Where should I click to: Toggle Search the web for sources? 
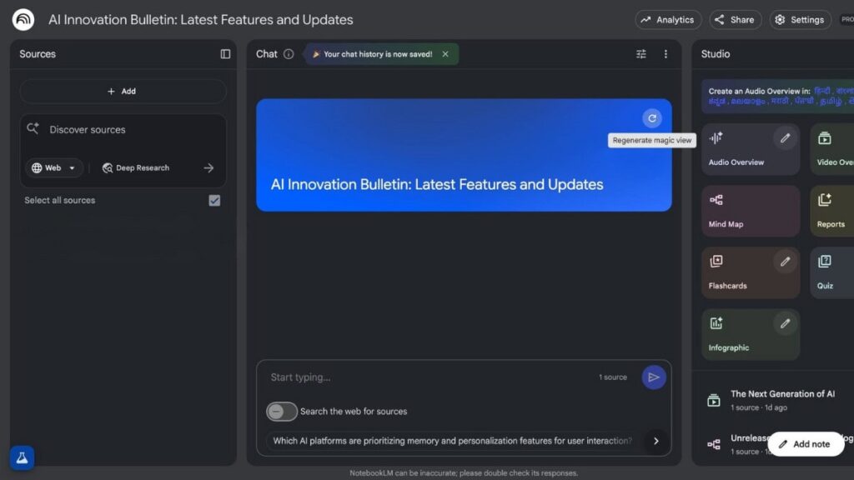coord(282,412)
